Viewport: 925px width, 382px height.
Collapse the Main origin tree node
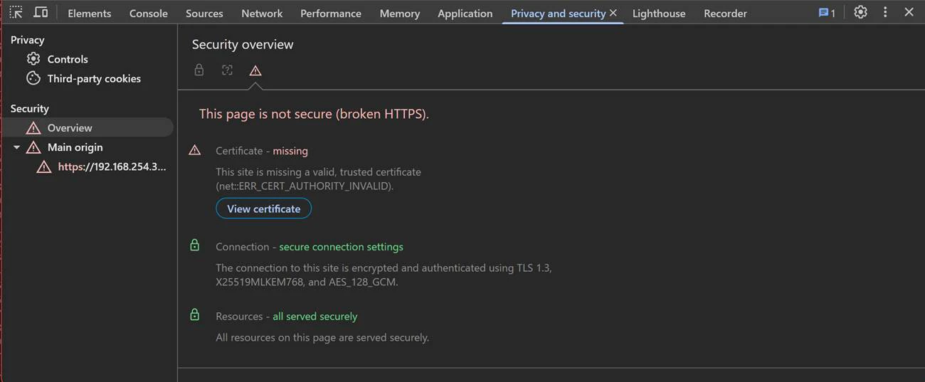16,148
